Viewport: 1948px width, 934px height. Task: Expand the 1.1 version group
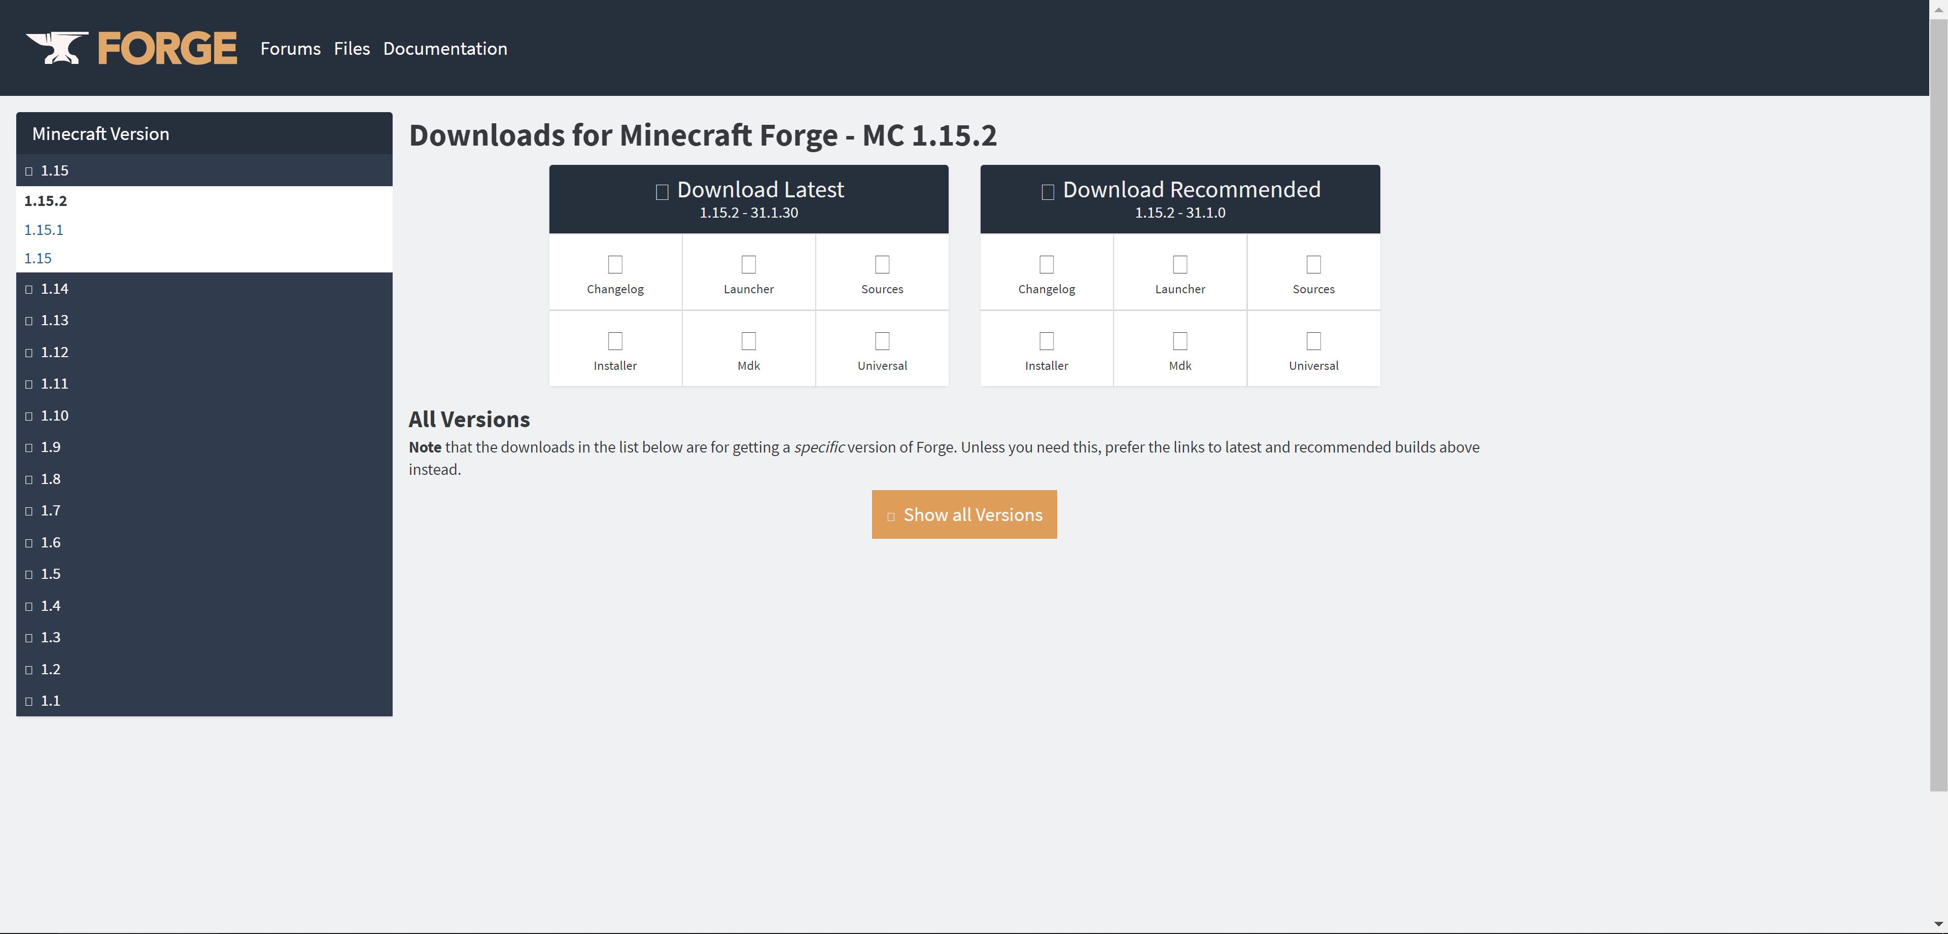204,701
